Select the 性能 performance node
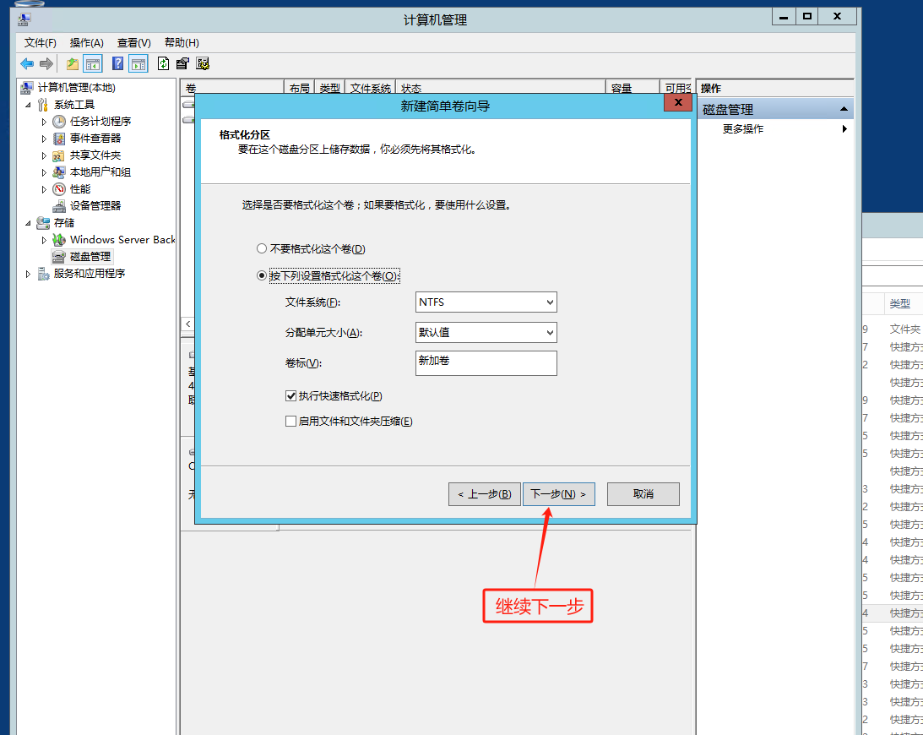Image resolution: width=923 pixels, height=735 pixels. pyautogui.click(x=80, y=188)
